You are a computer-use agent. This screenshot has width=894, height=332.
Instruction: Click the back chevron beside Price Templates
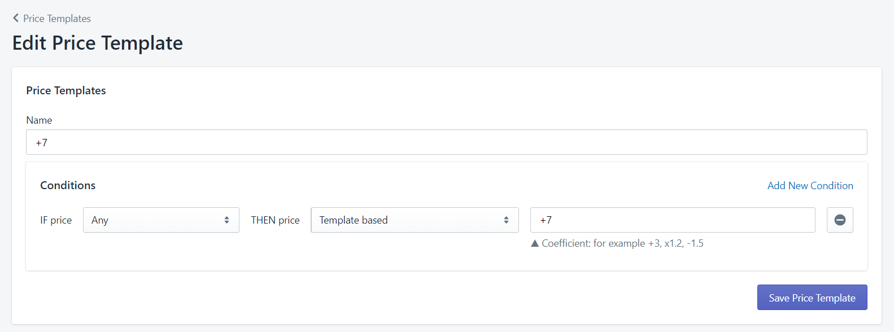click(16, 18)
